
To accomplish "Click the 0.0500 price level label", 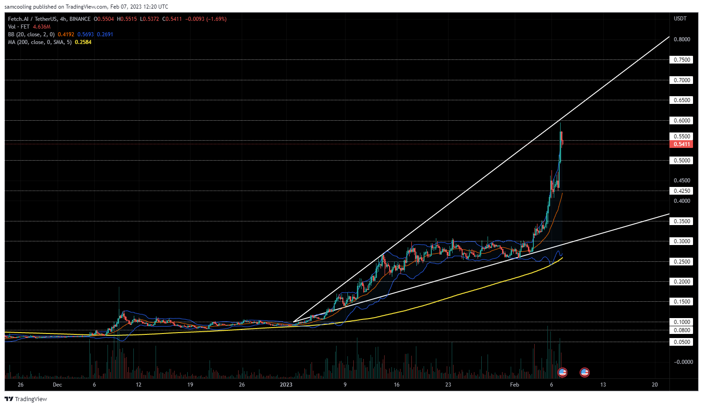I will 681,342.
